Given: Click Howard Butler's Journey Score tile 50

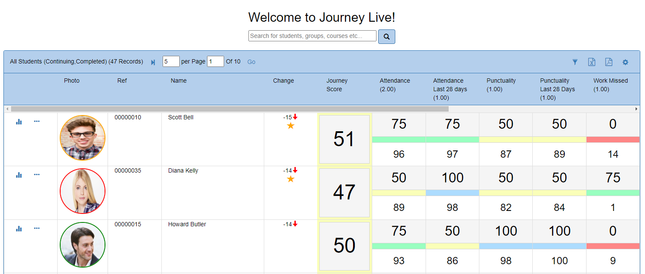Looking at the screenshot, I should point(344,246).
